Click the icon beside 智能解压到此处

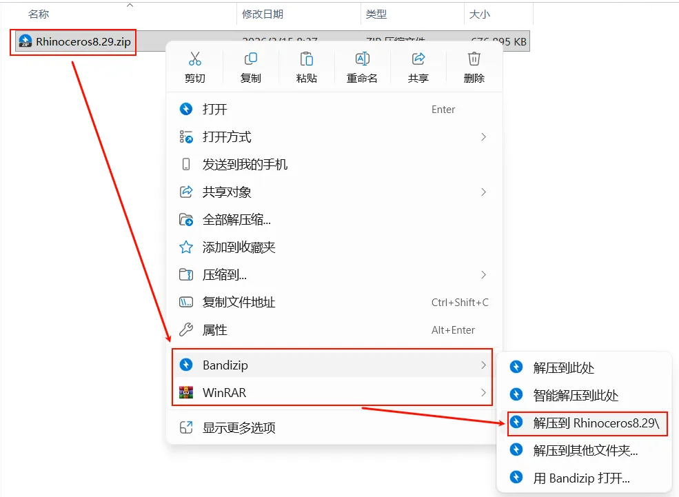(x=516, y=394)
